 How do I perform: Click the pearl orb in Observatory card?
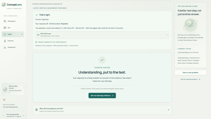click(x=5, y=89)
